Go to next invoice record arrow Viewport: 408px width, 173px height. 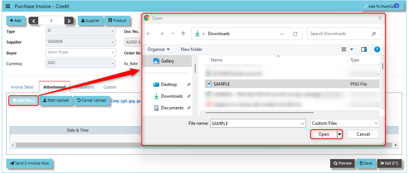tap(69, 21)
